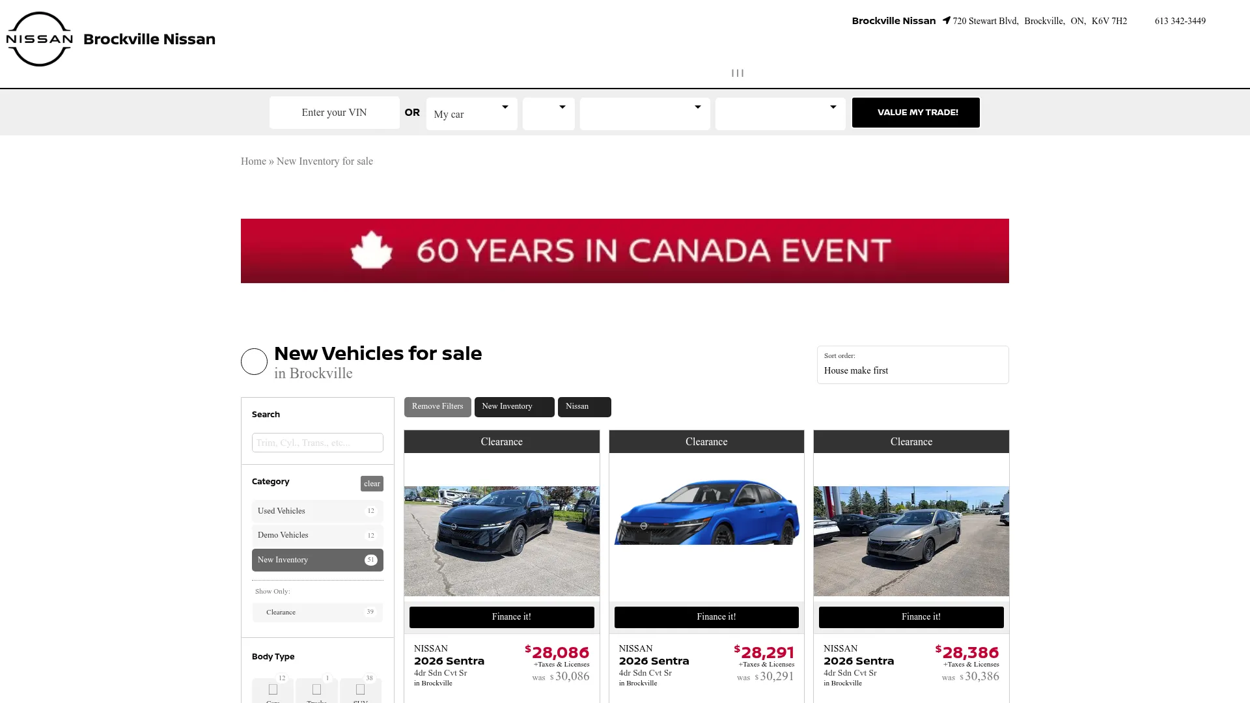Click the Remove Filters button
The image size is (1250, 703).
pyautogui.click(x=437, y=407)
